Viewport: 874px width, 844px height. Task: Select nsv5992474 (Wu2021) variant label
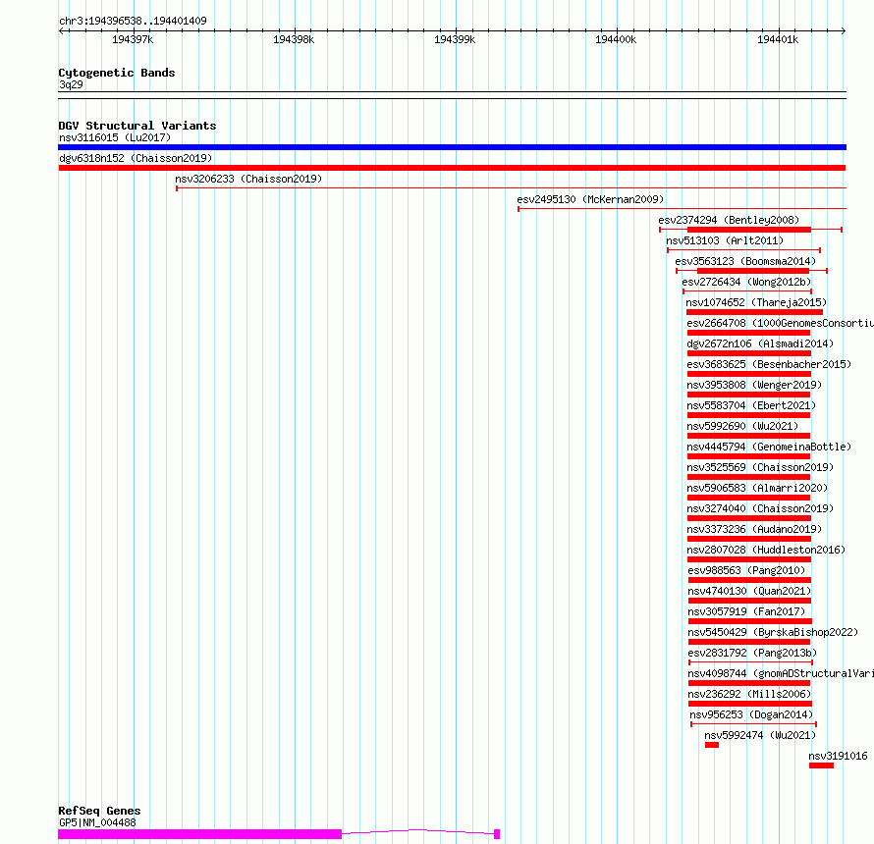pos(760,735)
